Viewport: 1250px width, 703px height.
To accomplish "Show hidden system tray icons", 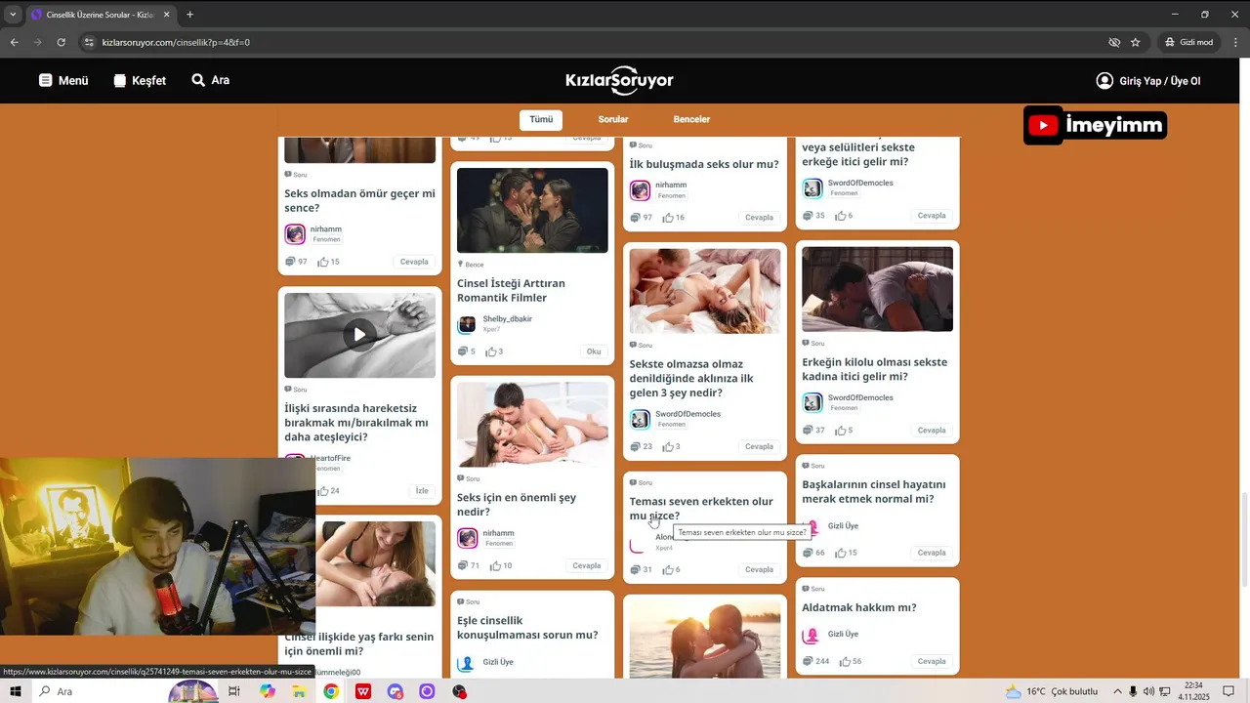I will tap(1118, 691).
